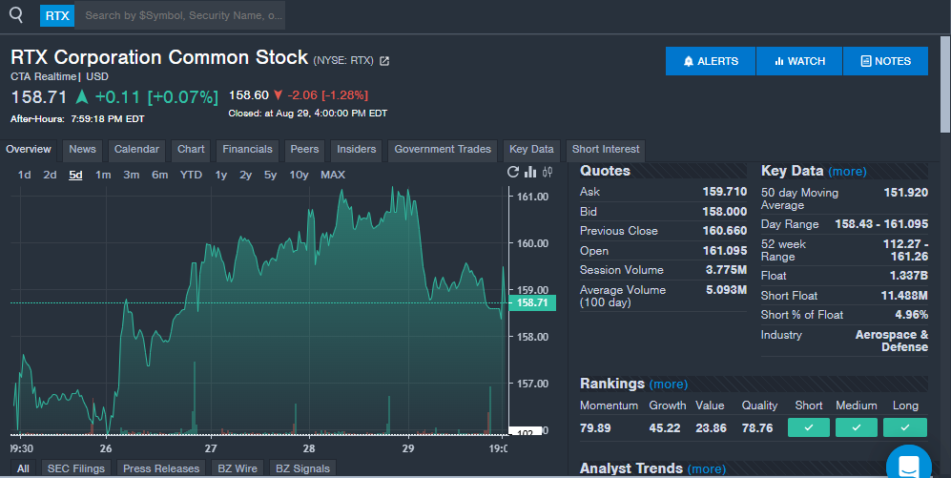Select the Overview tab
Image resolution: width=951 pixels, height=478 pixels.
29,150
